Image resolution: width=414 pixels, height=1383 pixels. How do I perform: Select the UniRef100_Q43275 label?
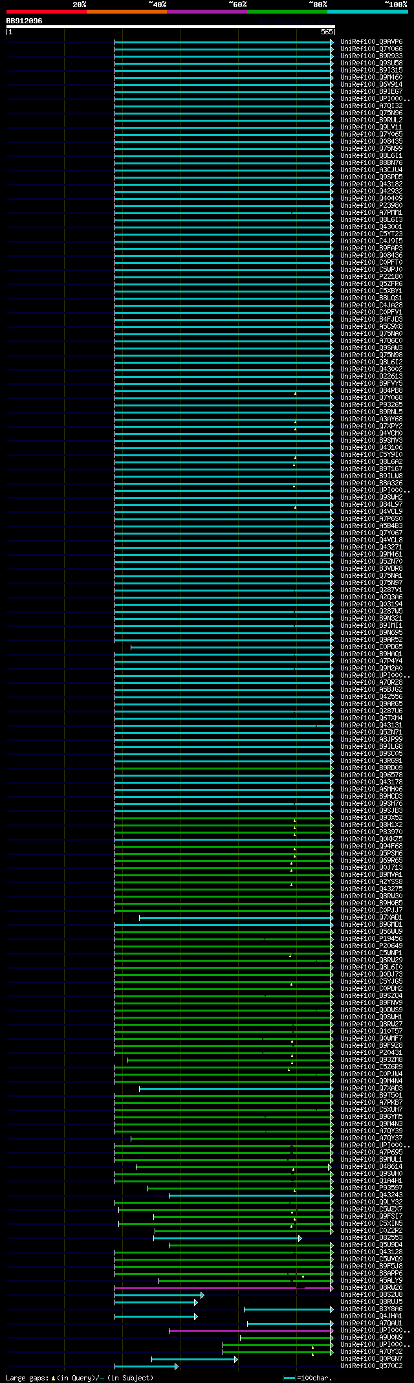[x=371, y=889]
